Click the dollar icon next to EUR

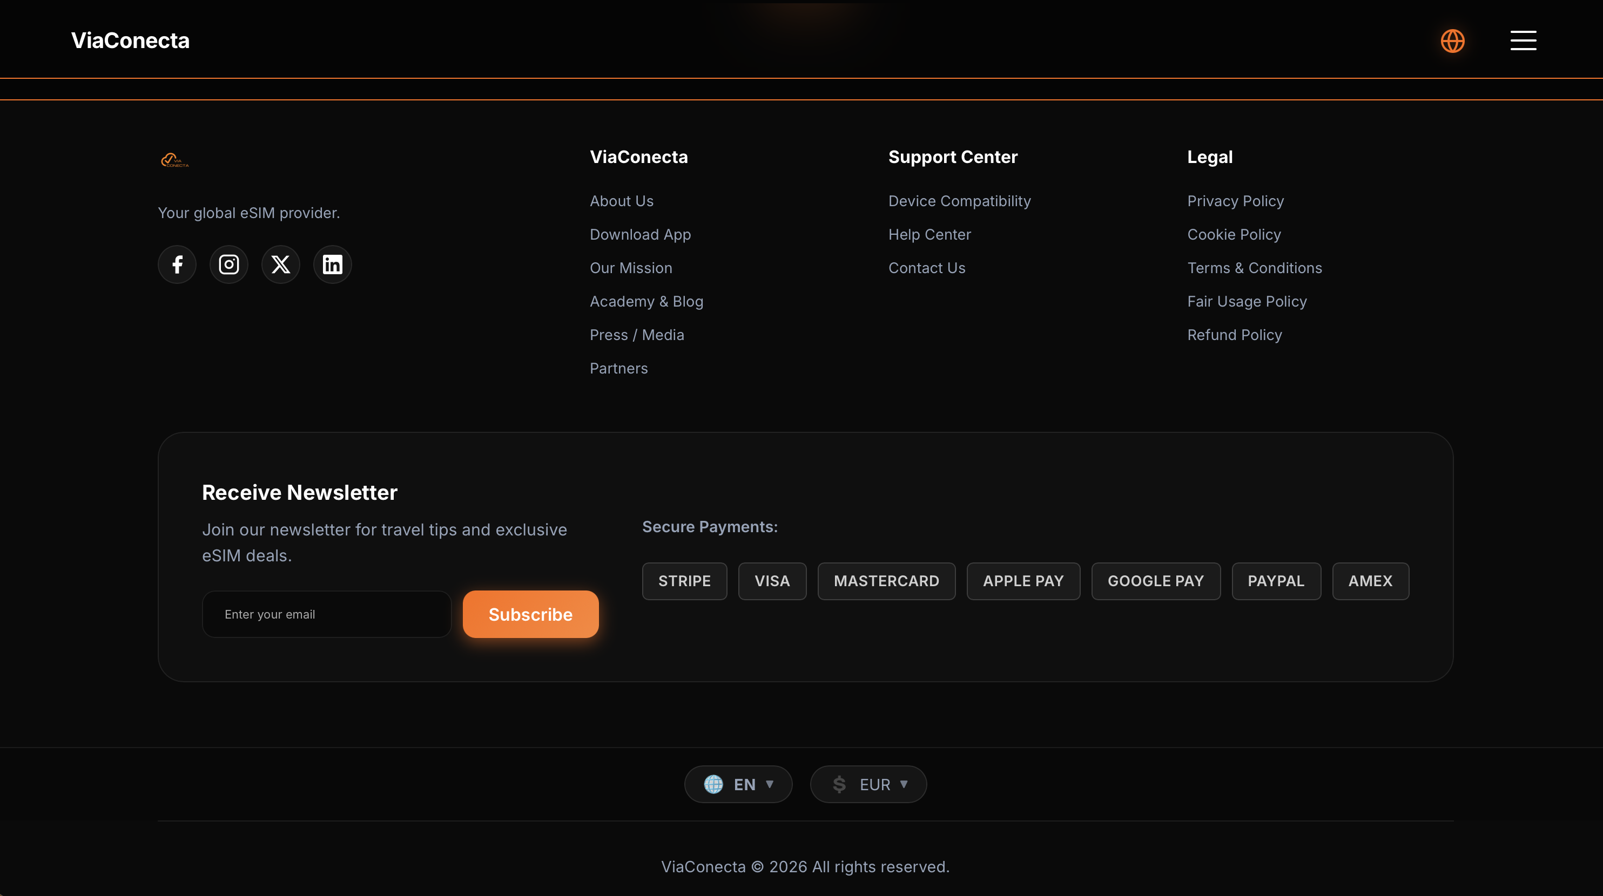(839, 784)
